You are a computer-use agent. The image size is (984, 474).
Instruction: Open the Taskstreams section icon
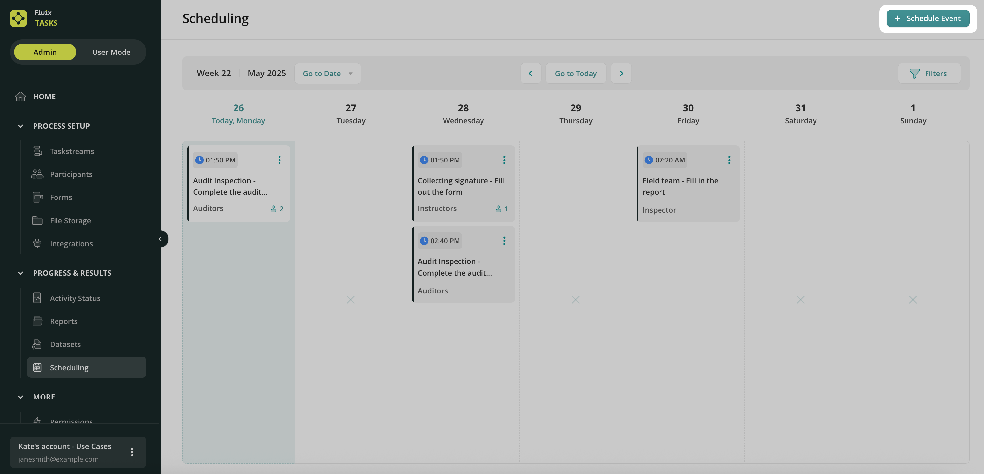(37, 151)
